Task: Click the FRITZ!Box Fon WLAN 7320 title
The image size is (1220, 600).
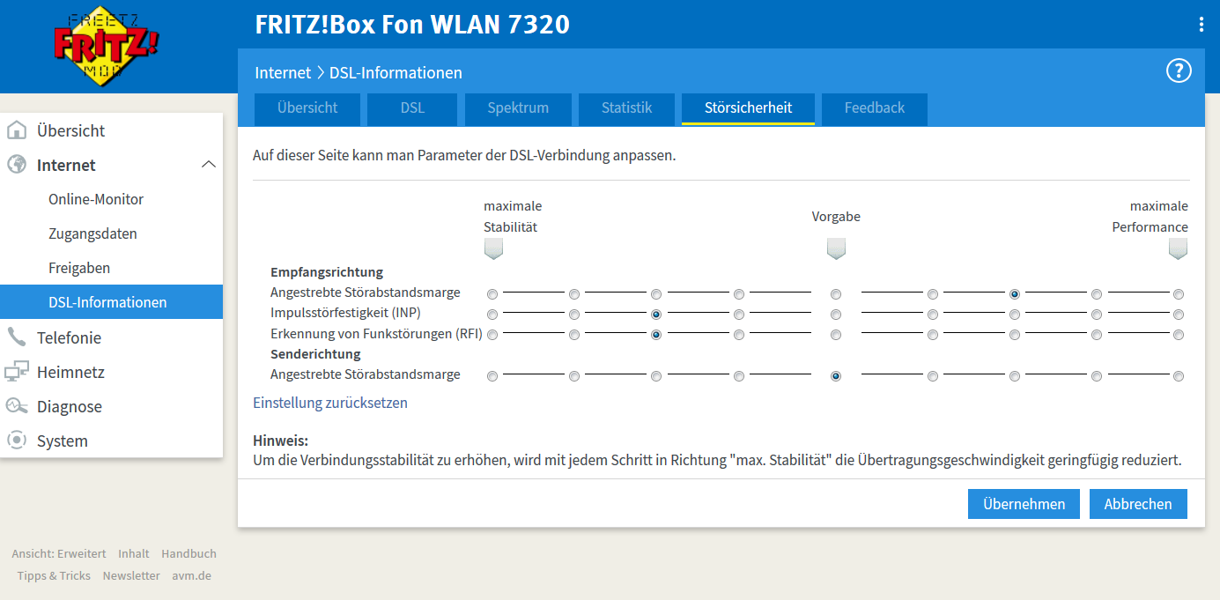Action: click(x=412, y=25)
